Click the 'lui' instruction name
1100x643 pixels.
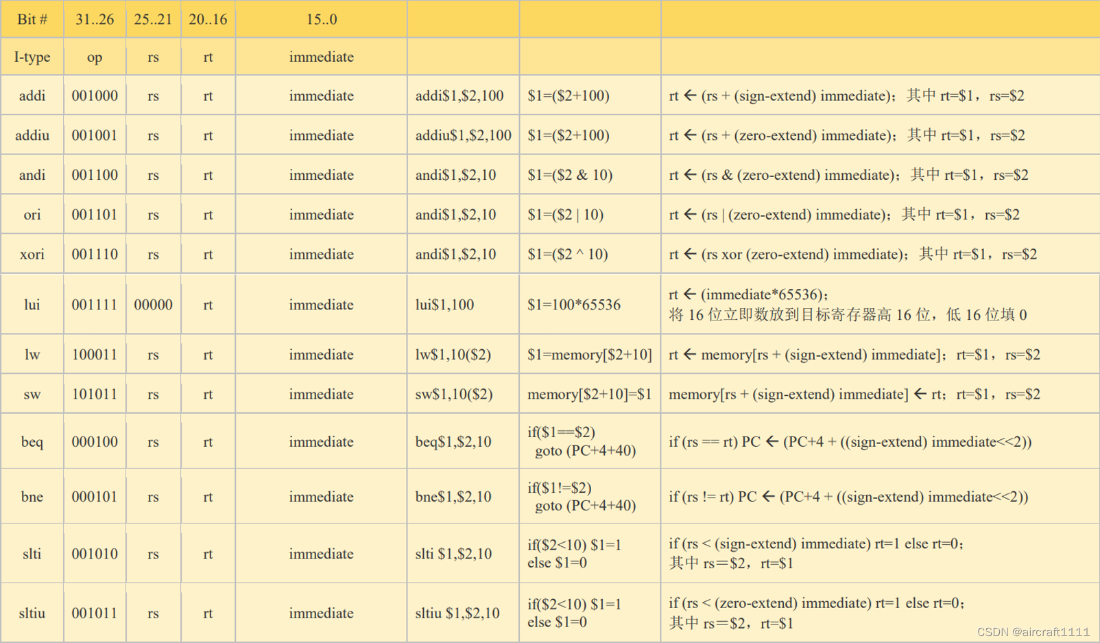(x=32, y=305)
